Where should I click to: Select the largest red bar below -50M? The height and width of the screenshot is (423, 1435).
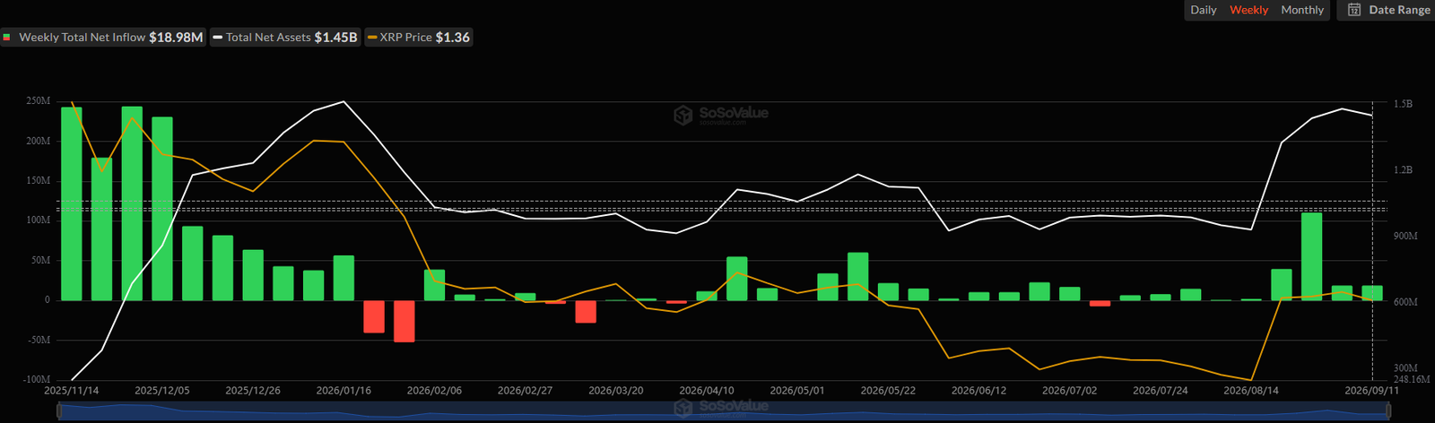click(x=404, y=321)
